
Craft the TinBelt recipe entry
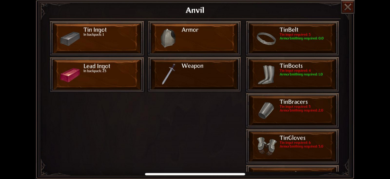pyautogui.click(x=292, y=38)
